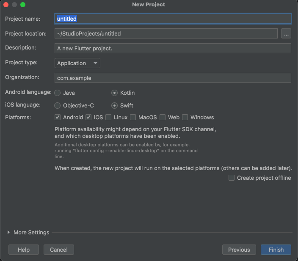The image size is (298, 261).
Task: Enable the Web platform checkbox
Action: point(163,117)
